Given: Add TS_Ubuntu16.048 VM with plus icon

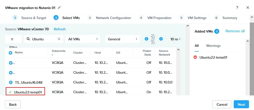Looking at the screenshot, I should [11, 82].
